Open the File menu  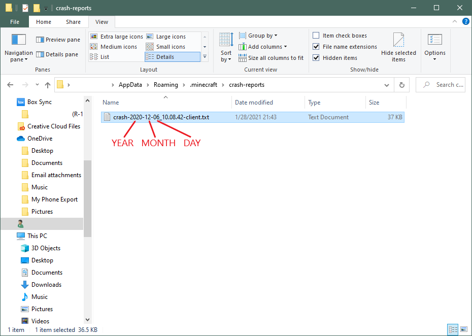tap(15, 22)
